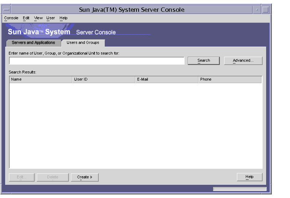Click the disabled Edit... button
This screenshot has height=198, width=290.
click(x=22, y=177)
